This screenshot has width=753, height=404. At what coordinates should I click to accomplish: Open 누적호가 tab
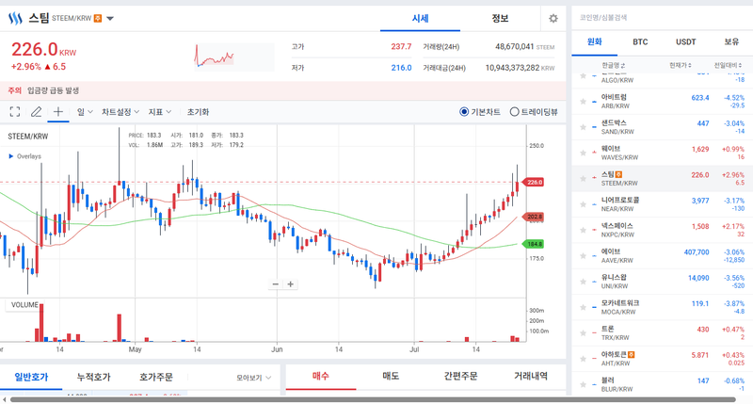93,377
